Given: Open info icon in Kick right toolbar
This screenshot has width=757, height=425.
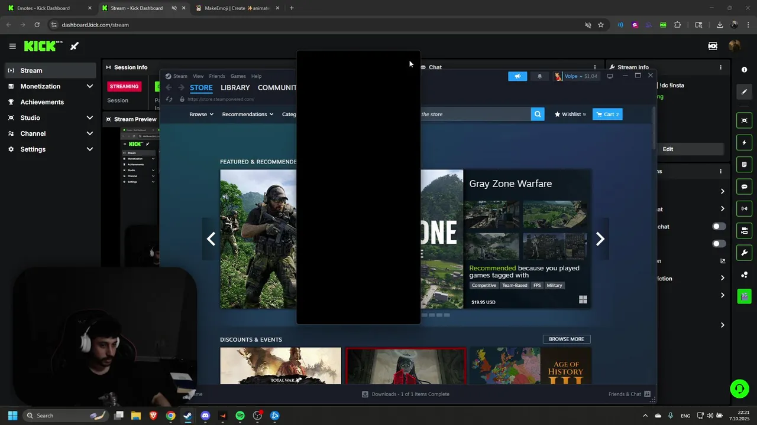Looking at the screenshot, I should pyautogui.click(x=744, y=70).
